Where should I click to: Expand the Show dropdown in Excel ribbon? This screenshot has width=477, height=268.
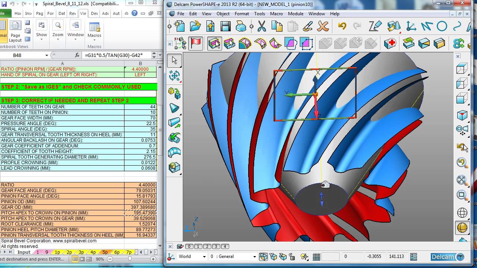[x=41, y=39]
